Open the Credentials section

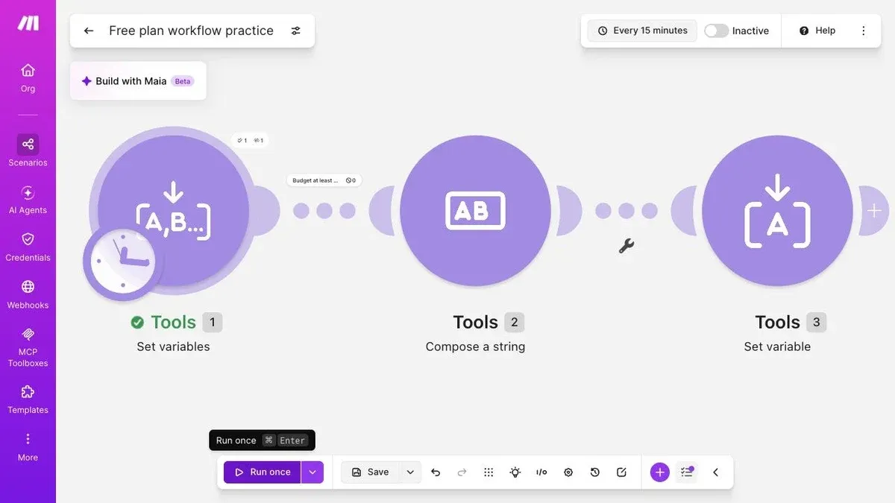[28, 247]
